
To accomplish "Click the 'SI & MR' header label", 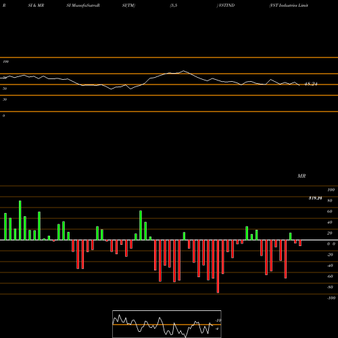I will click(36, 5).
